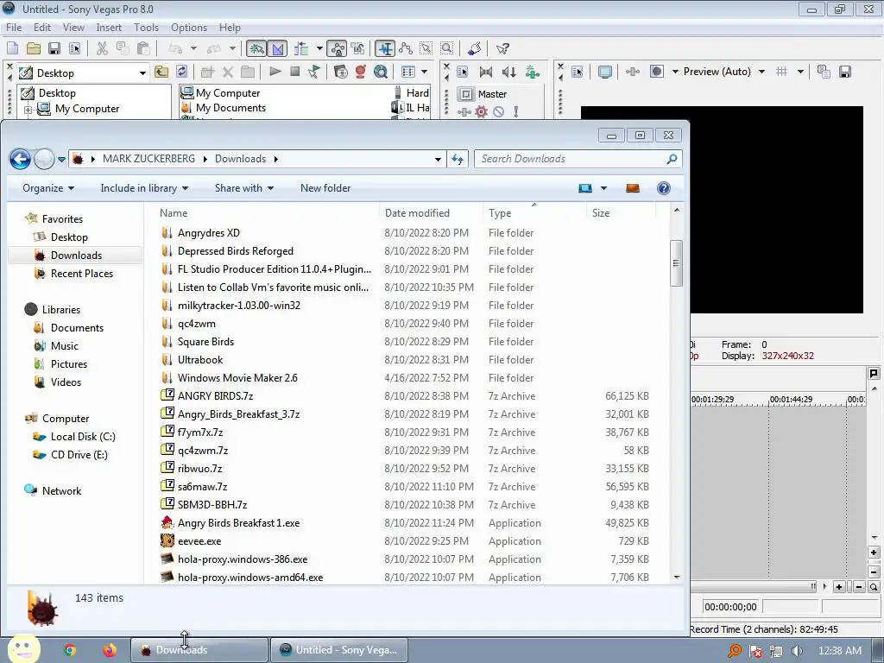
Task: Toggle Split Screen View button in preview
Action: 657,72
